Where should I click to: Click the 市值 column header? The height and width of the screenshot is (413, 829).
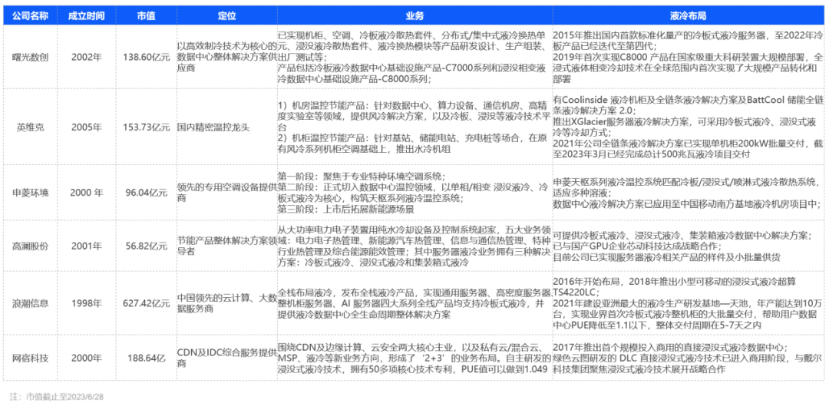click(x=146, y=16)
